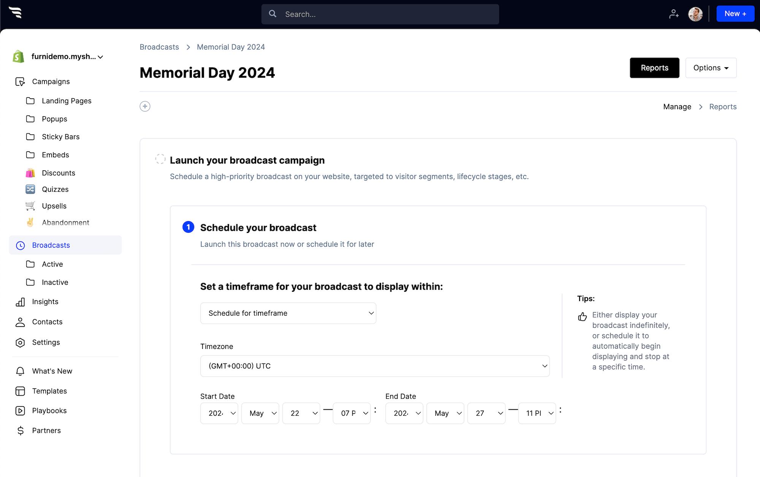The image size is (760, 477).
Task: Open the Schedule for timeframe dropdown
Action: coord(288,313)
